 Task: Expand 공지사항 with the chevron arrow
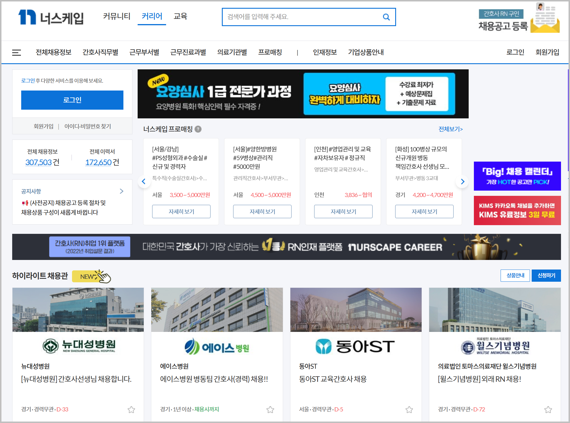pyautogui.click(x=122, y=191)
